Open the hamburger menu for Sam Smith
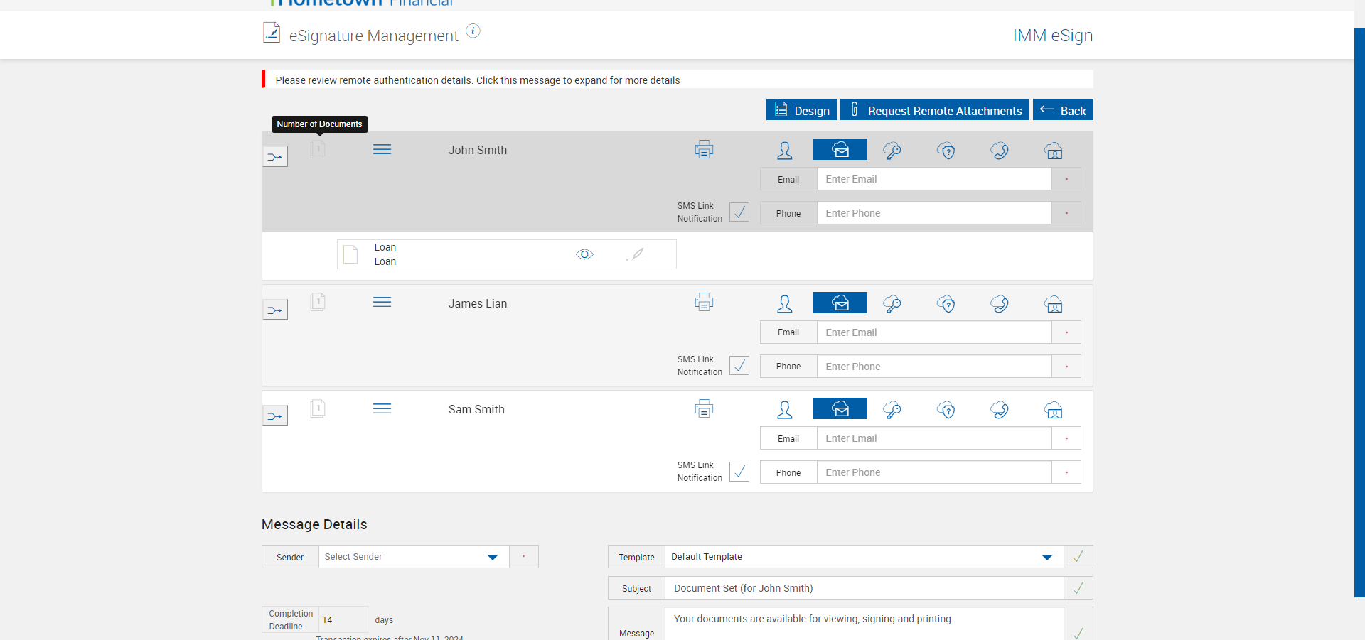 (x=382, y=409)
